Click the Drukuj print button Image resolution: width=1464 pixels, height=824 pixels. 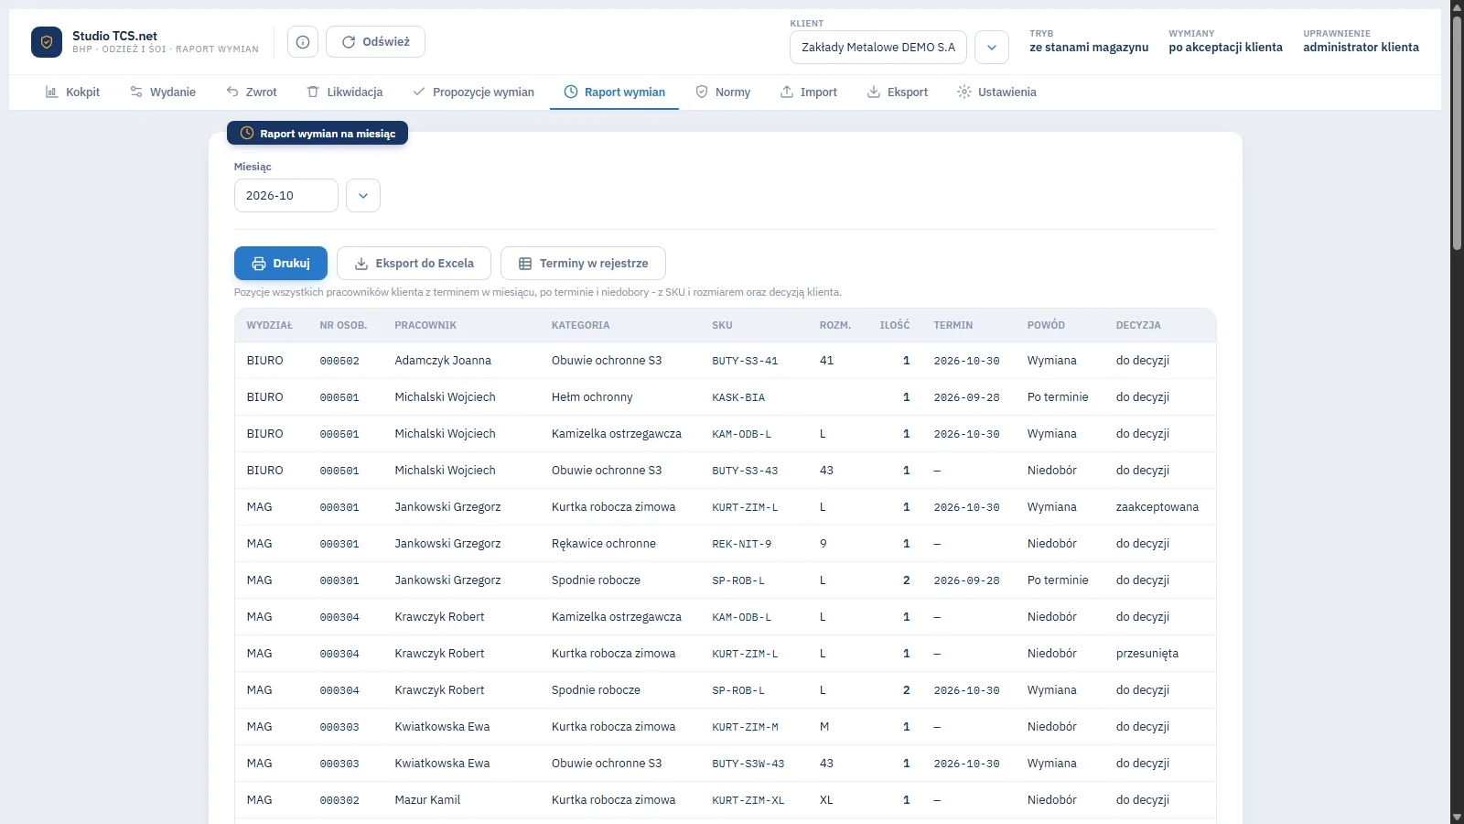click(281, 264)
